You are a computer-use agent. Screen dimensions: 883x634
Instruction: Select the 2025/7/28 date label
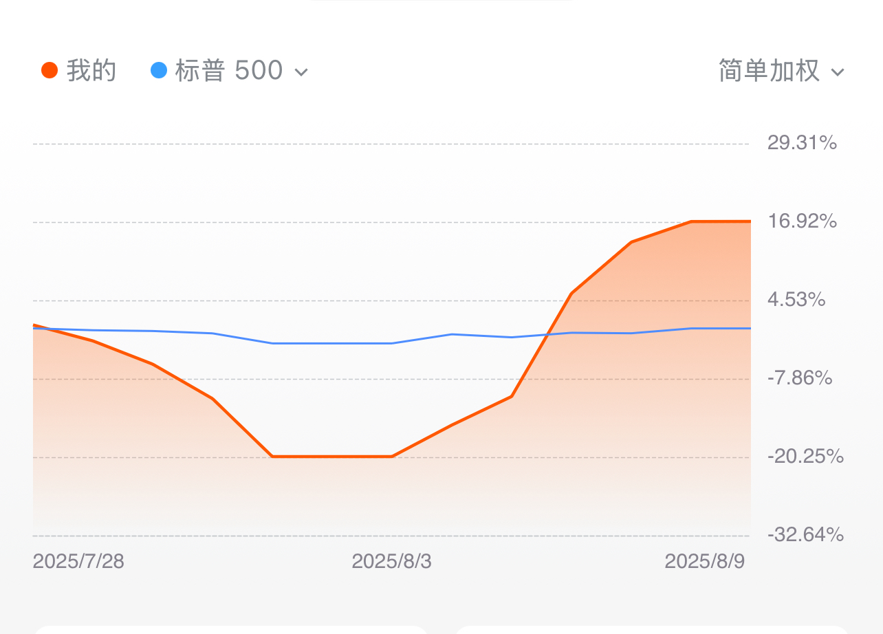click(78, 561)
